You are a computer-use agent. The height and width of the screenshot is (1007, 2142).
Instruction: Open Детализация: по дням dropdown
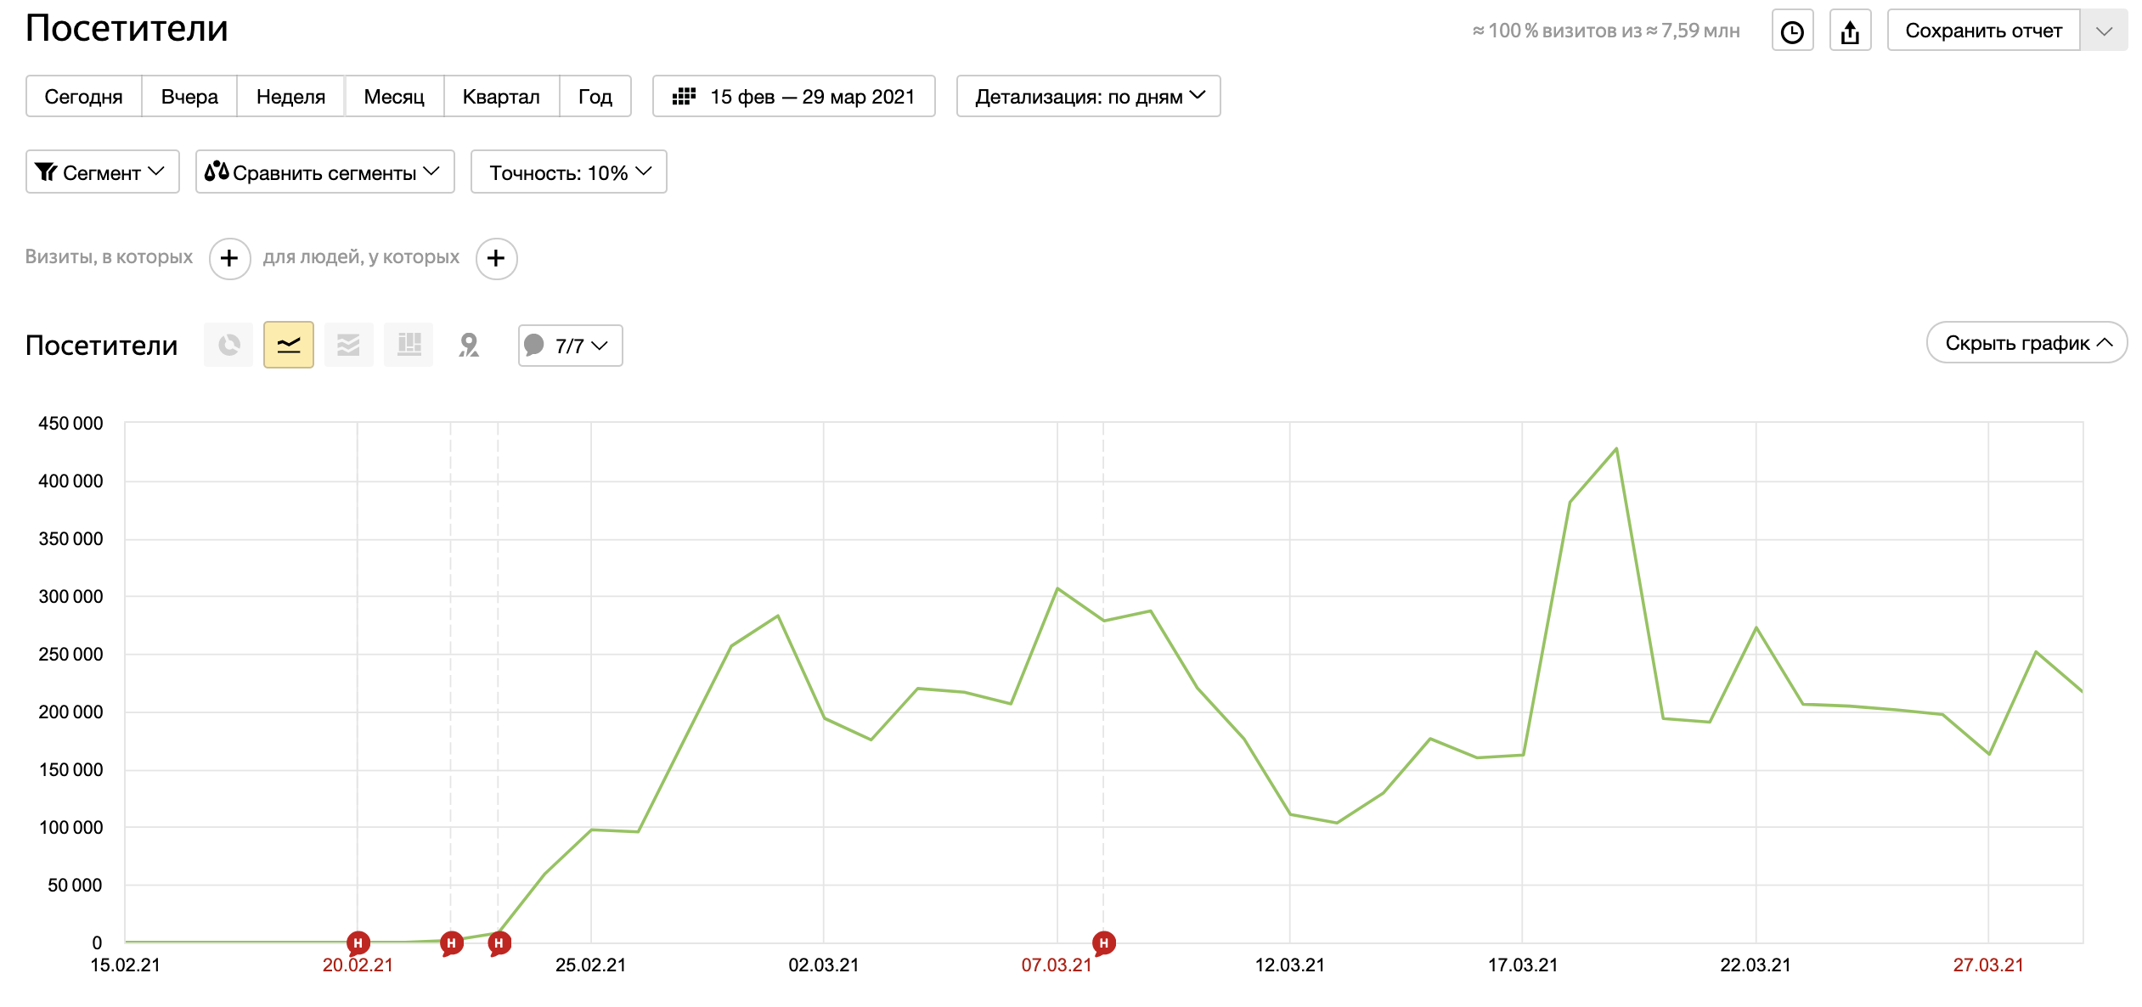[x=1089, y=97]
